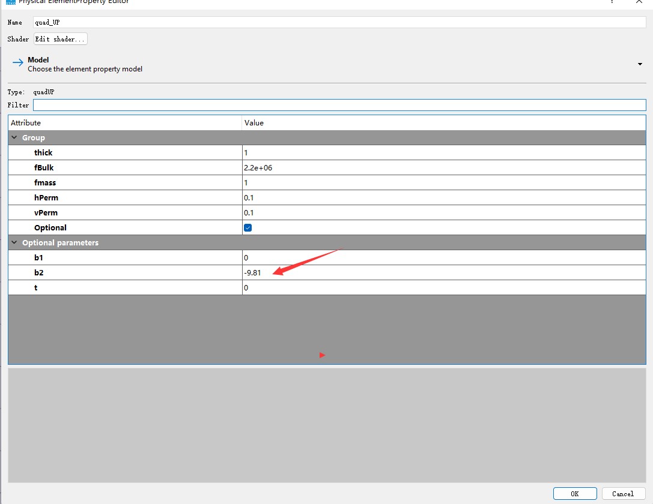Screen dimensions: 653x504
Task: Cancel the property editor dialog
Action: pos(623,494)
